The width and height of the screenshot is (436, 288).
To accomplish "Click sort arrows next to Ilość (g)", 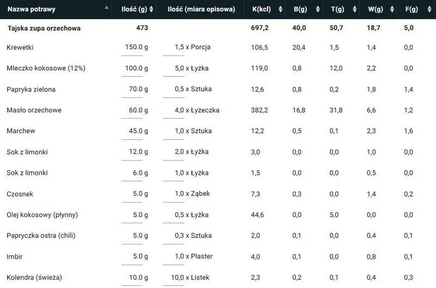I will tap(151, 9).
